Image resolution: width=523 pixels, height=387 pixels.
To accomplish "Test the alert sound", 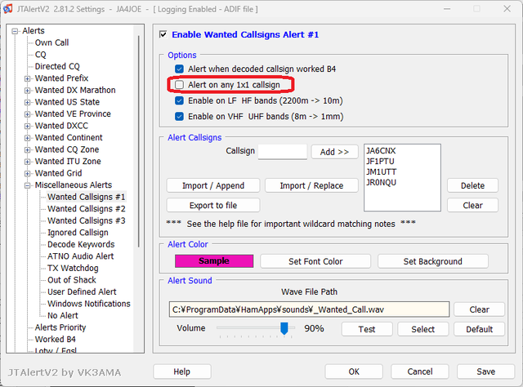I will point(367,329).
